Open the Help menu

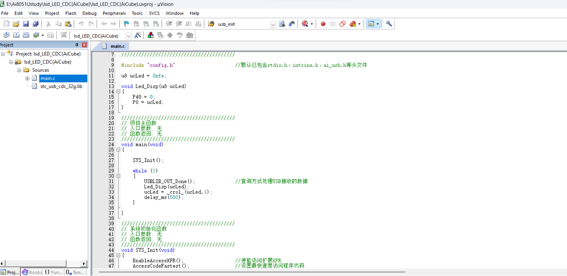[x=195, y=13]
